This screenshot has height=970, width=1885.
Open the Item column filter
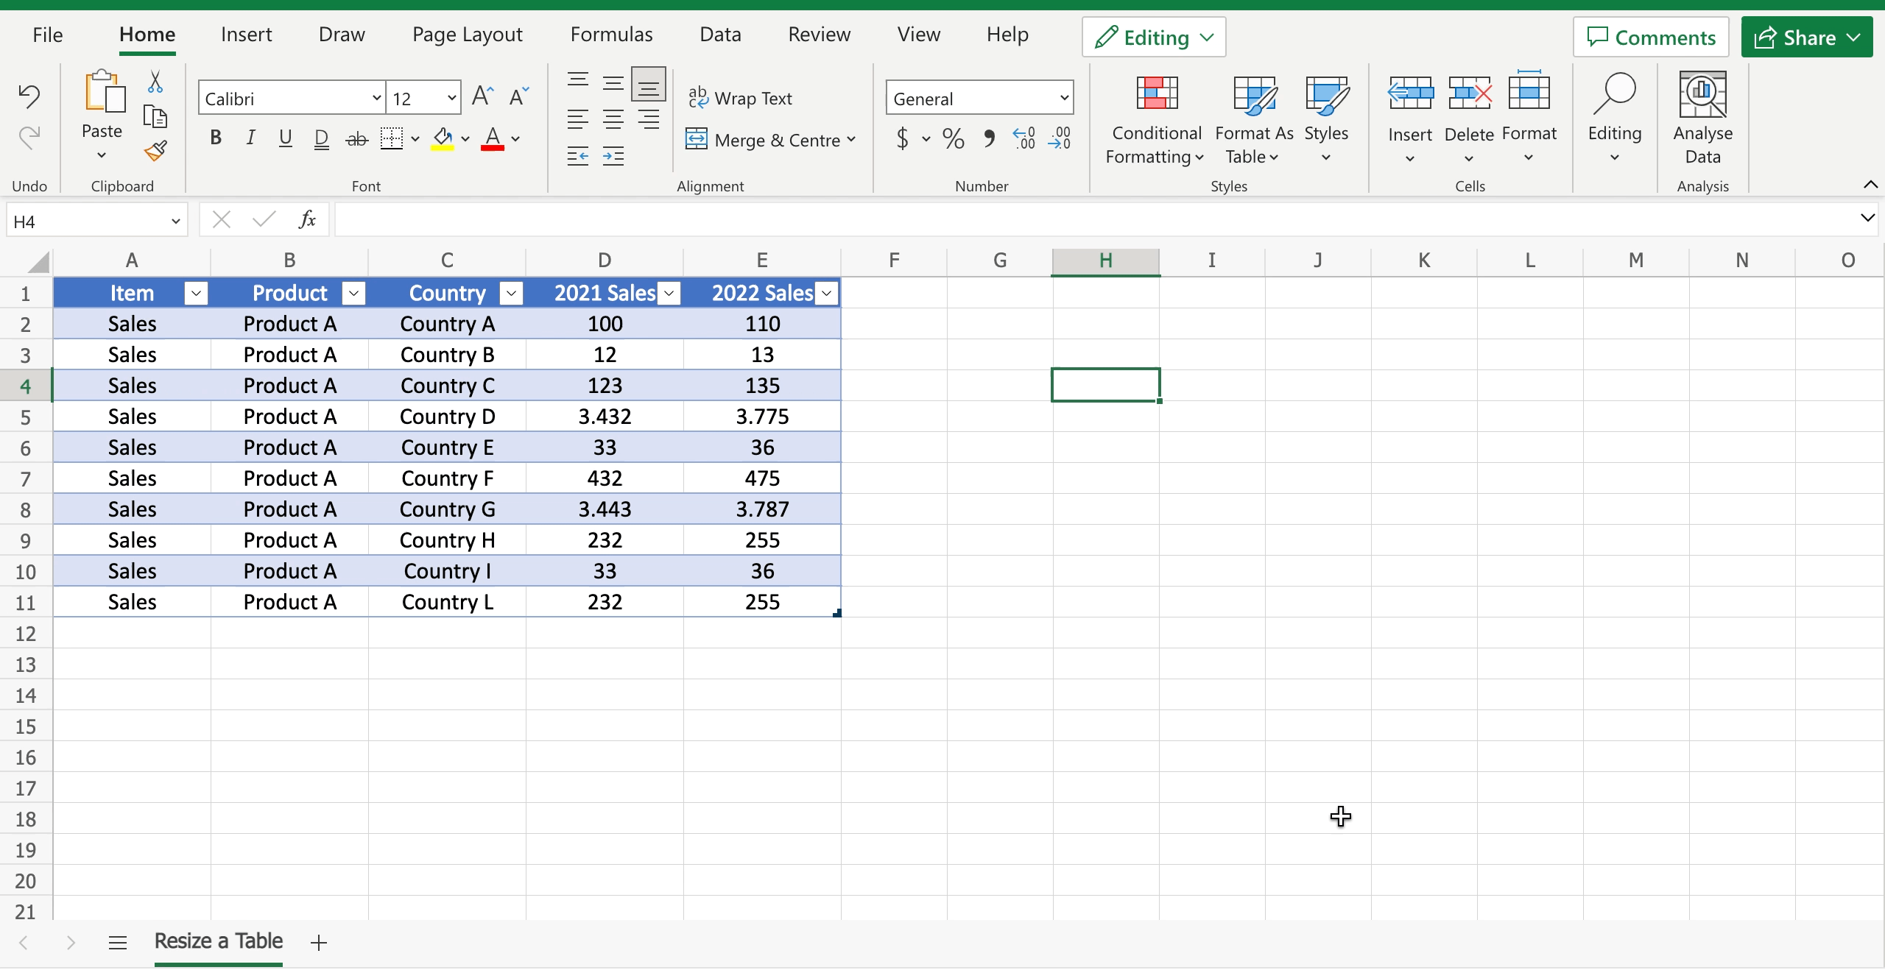(195, 292)
